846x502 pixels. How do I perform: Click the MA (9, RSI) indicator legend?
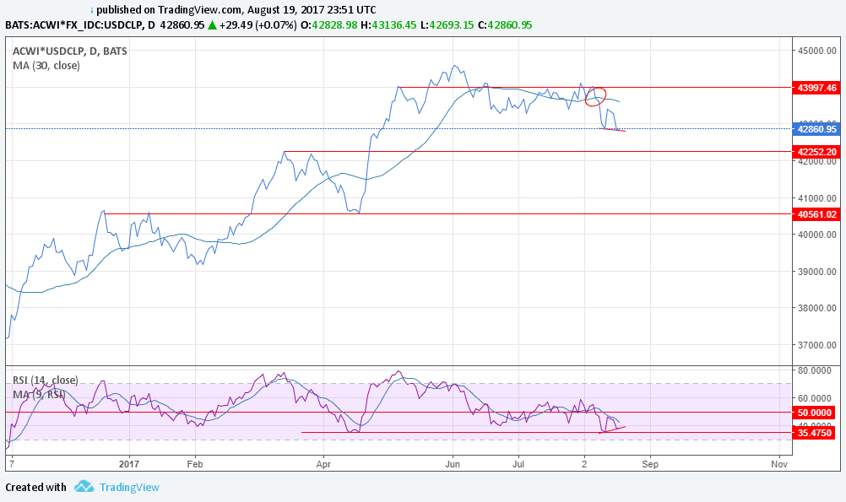tap(39, 394)
